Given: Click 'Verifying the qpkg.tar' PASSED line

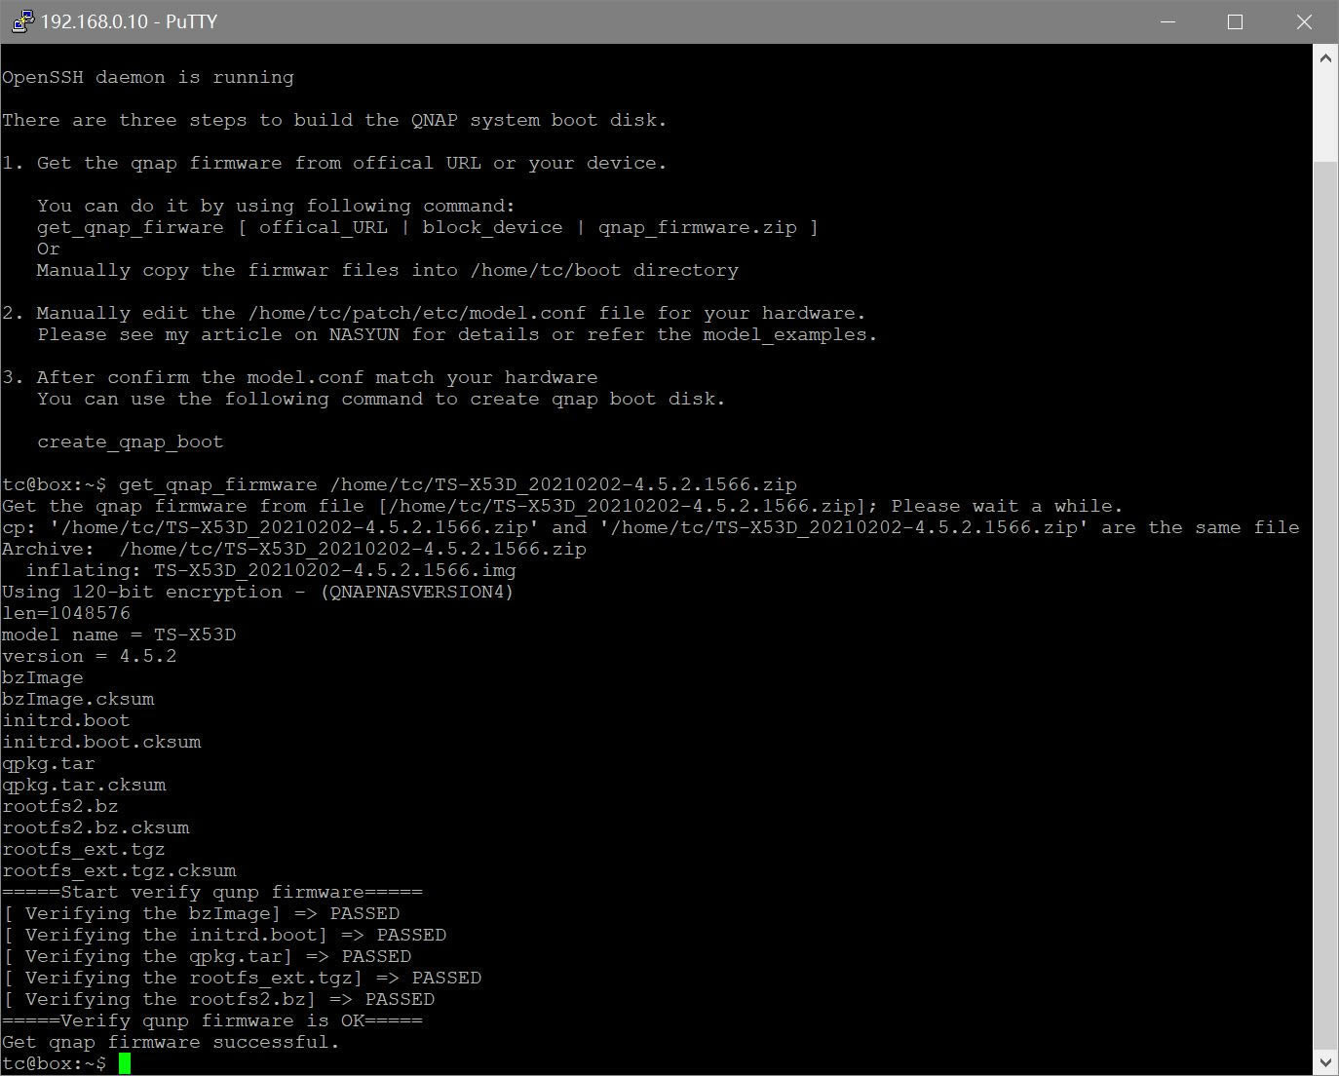Looking at the screenshot, I should [207, 956].
